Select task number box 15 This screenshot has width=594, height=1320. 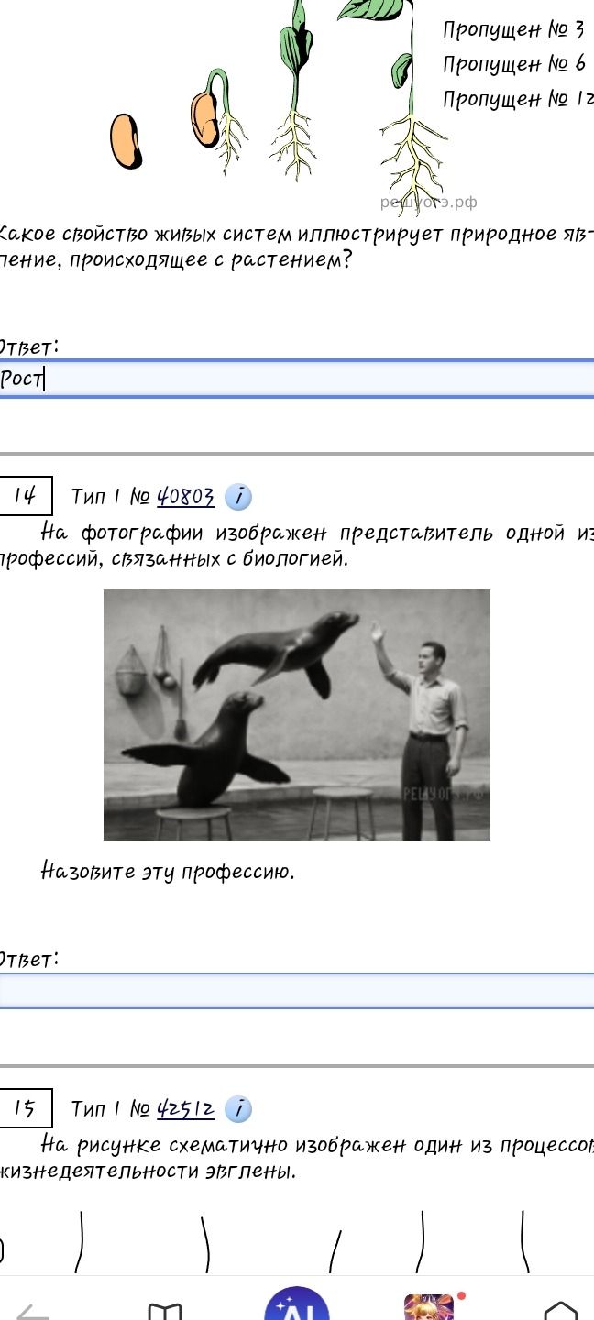click(25, 1109)
